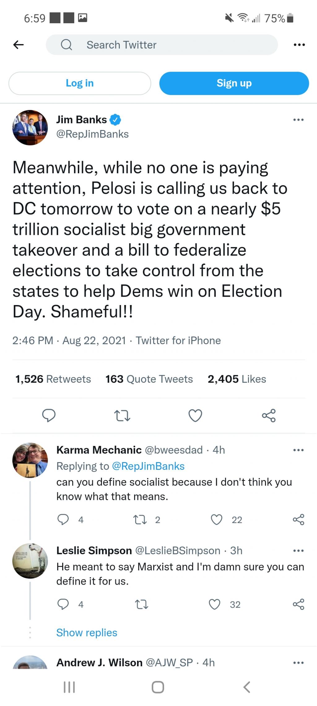The height and width of the screenshot is (706, 317).
Task: Retweet Karma Mechanic's reply
Action: [x=140, y=519]
